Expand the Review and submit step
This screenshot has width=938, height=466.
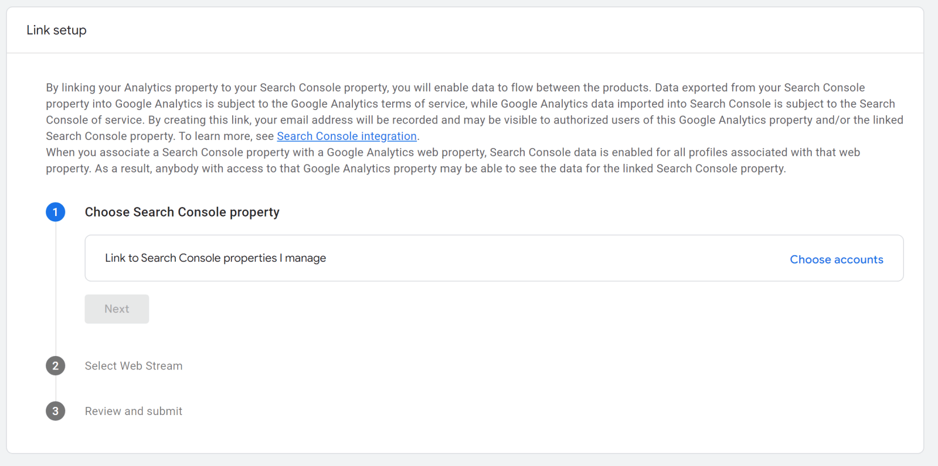click(x=134, y=411)
